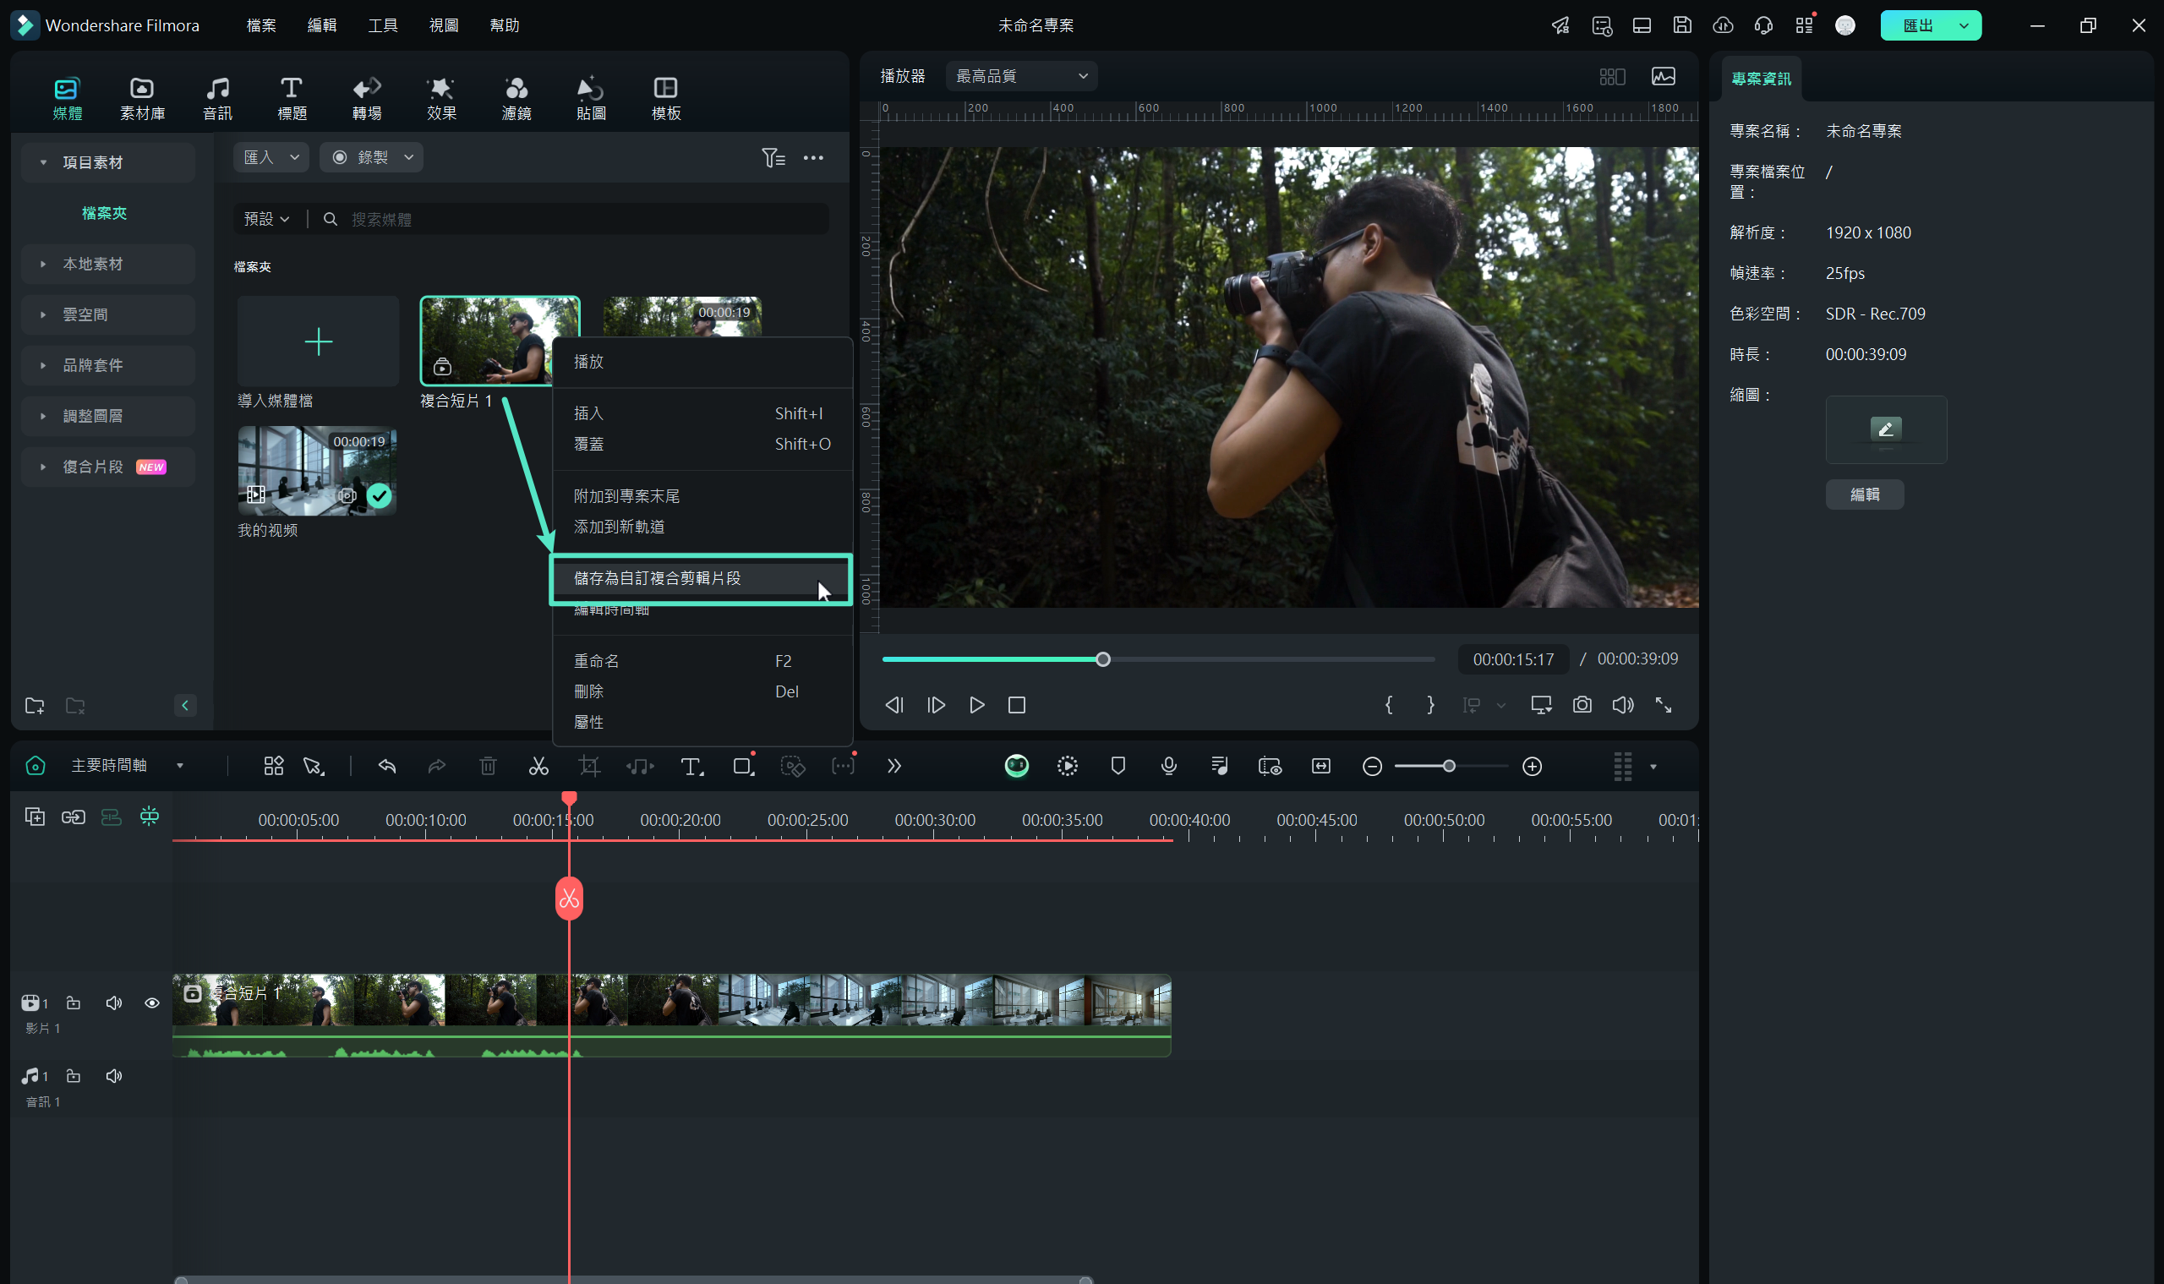Click the split scissors tool in timeline toolbar
Image resolution: width=2164 pixels, height=1284 pixels.
pyautogui.click(x=538, y=766)
